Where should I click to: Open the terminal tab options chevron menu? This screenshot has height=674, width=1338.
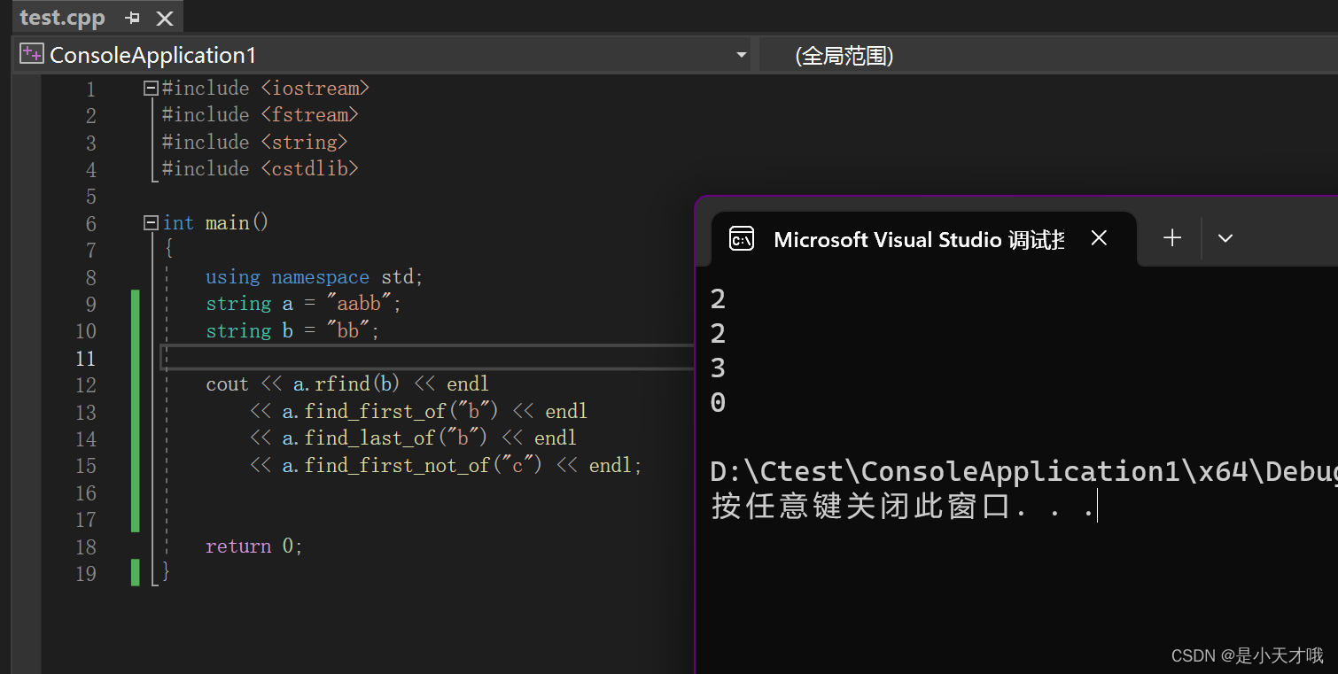click(1225, 237)
